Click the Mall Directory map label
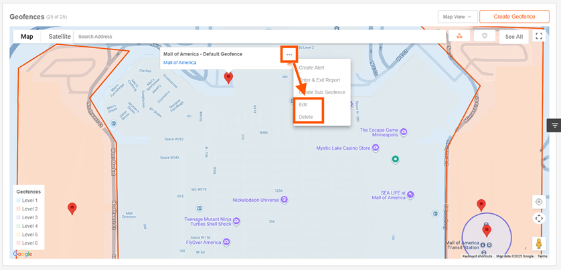Viewport: 561px width, 270px height. coord(129,215)
